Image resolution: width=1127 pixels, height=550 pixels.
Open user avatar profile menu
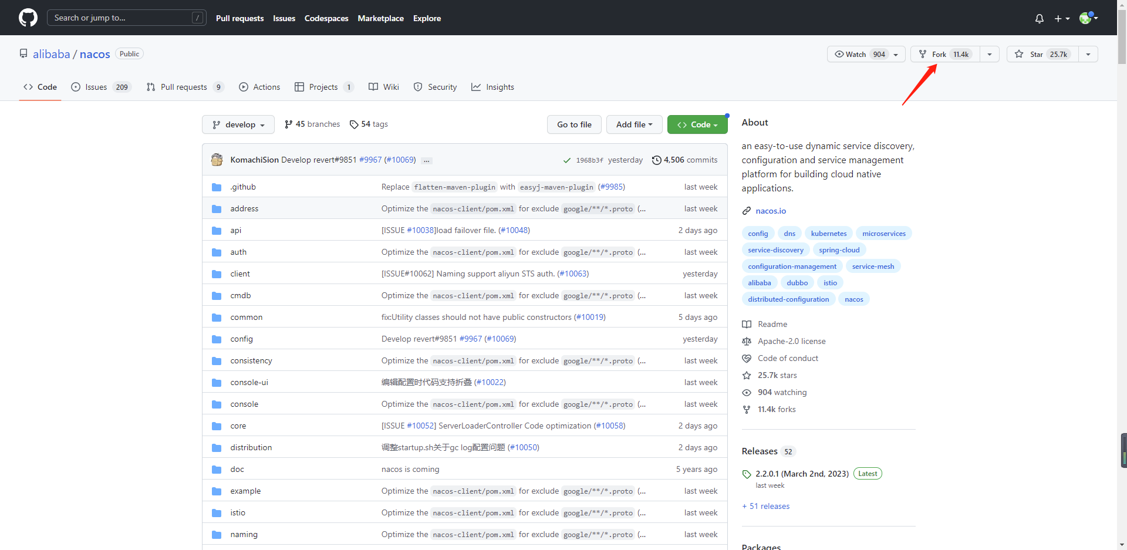[x=1088, y=18]
